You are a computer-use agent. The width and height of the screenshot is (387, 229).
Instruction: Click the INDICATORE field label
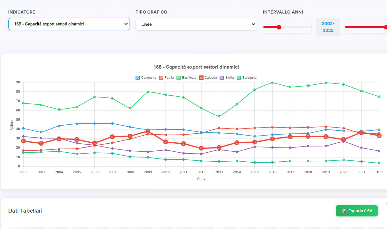click(22, 12)
